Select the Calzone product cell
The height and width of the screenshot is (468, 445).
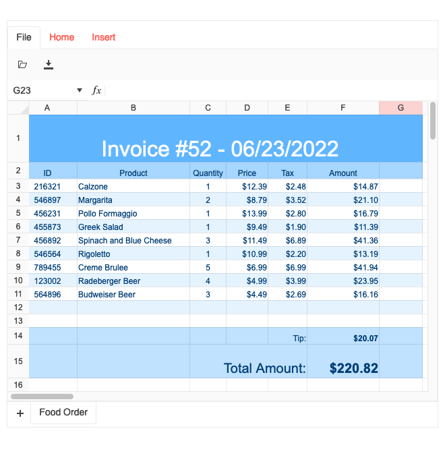[x=133, y=186]
